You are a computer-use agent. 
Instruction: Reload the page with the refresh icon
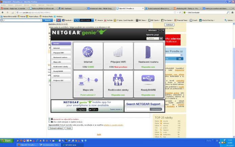point(180,13)
